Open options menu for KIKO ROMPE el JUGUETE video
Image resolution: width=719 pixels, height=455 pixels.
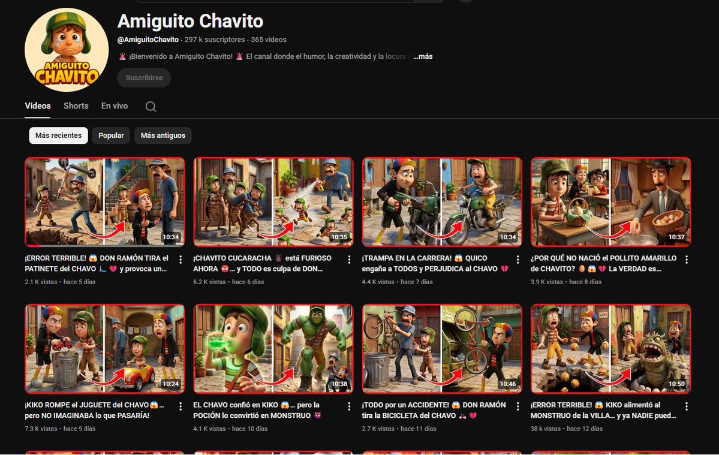[x=180, y=406]
